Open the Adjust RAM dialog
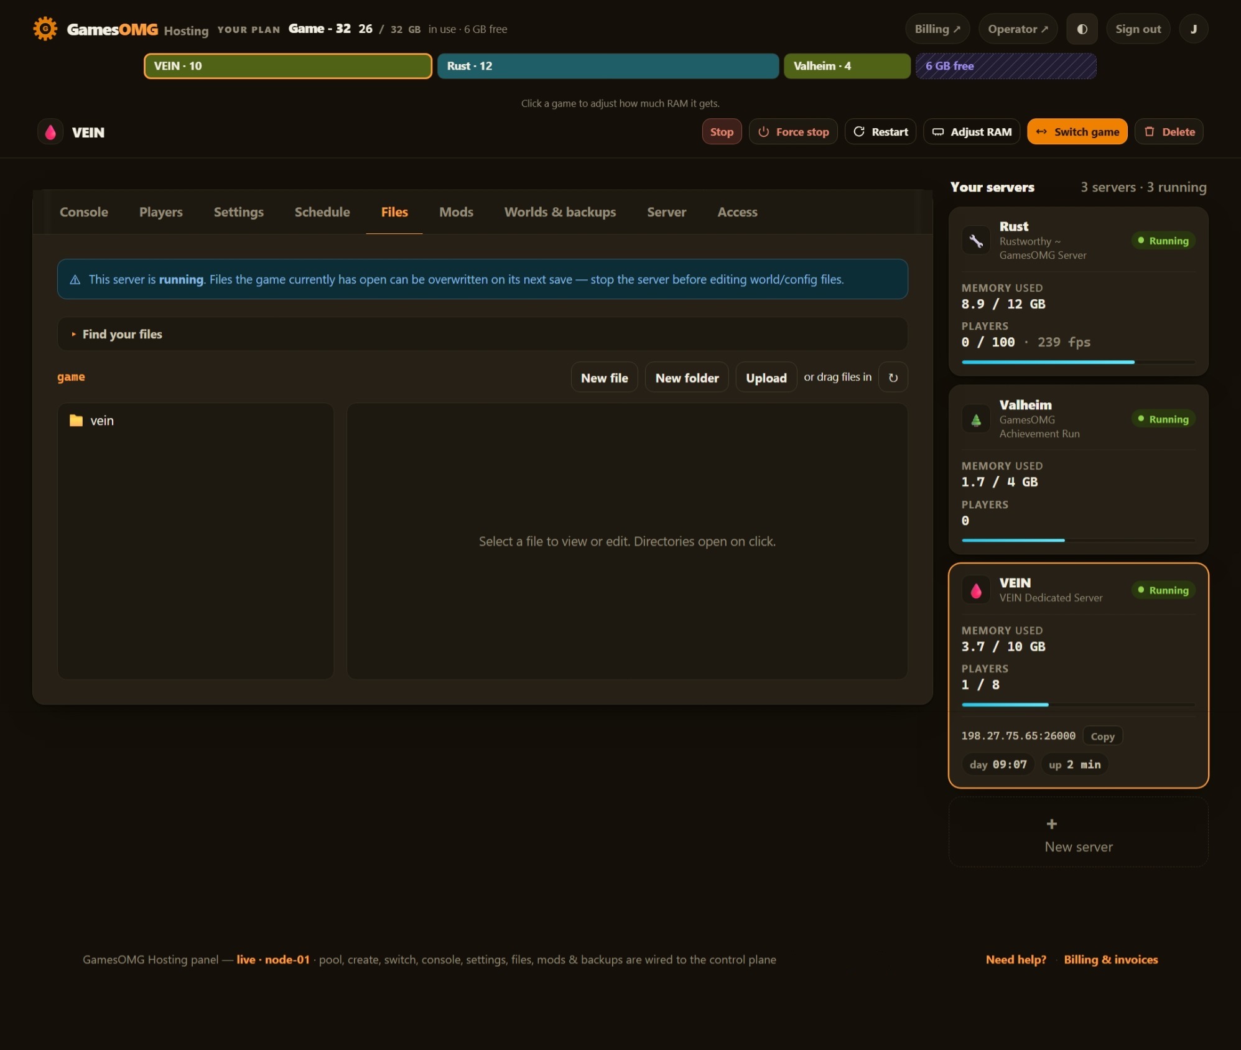 pos(972,132)
